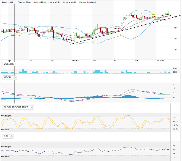Viewport: 182px width, 161px height.
Task: Click the 120 level on price axis
Action: [x=175, y=50]
